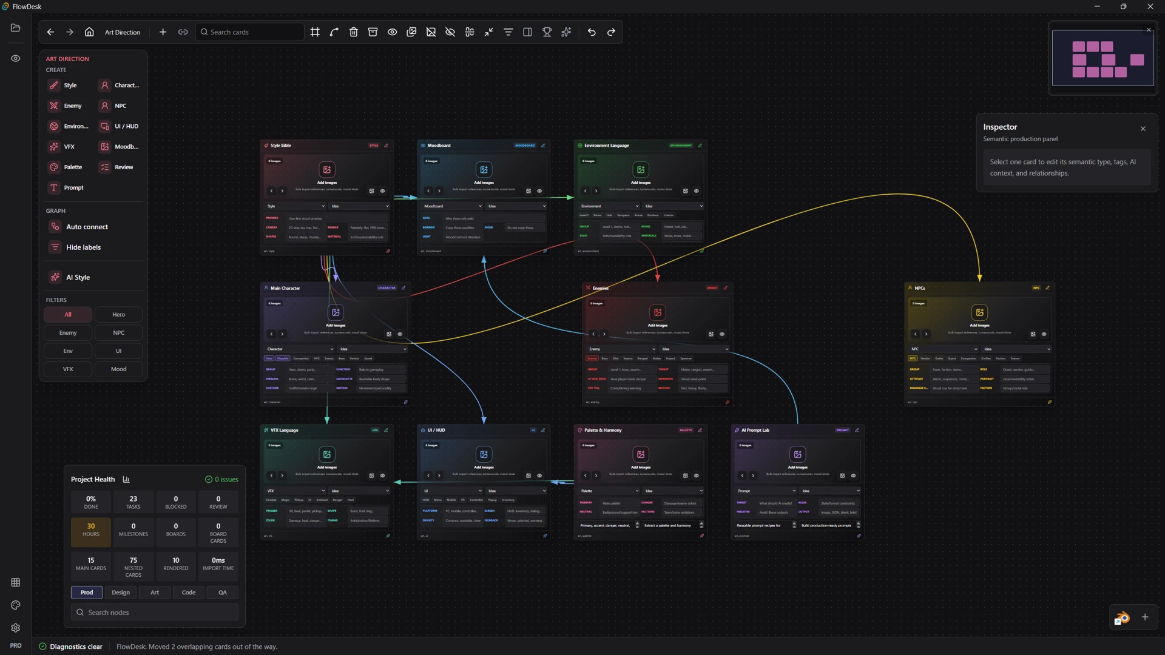Click the minimize arrows collapse icon
This screenshot has height=655, width=1165.
tap(489, 32)
